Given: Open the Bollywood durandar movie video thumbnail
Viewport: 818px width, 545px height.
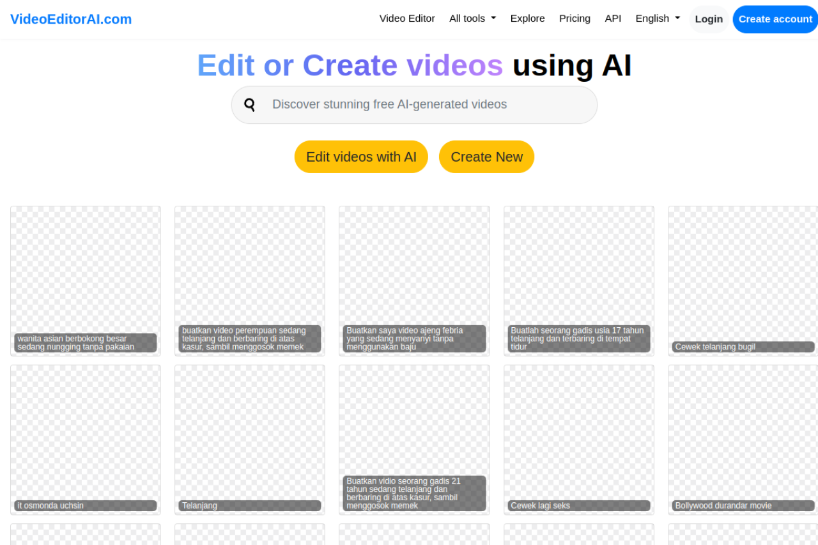Looking at the screenshot, I should pos(743,440).
